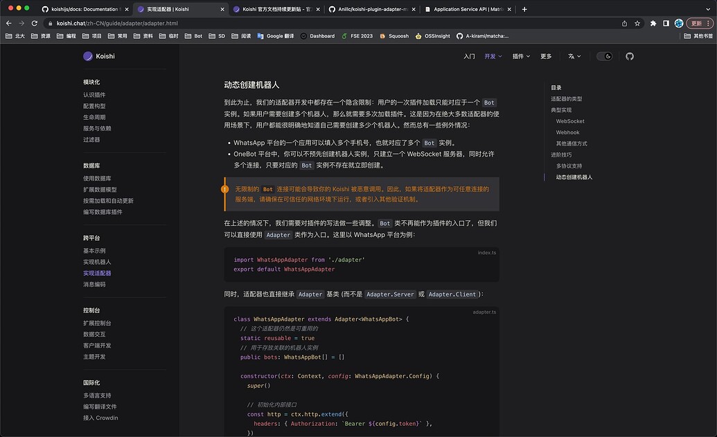Reload the current page
Screen dimensions: 717x437
pos(35,22)
